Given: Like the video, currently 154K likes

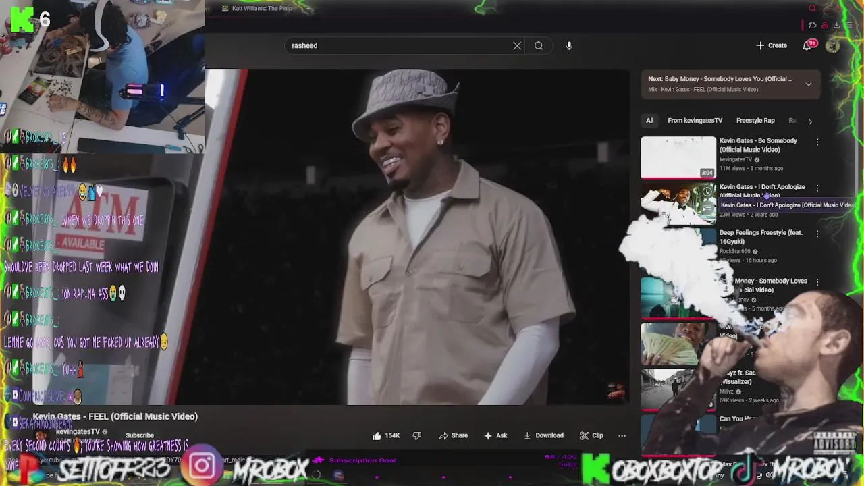Looking at the screenshot, I should coord(386,436).
